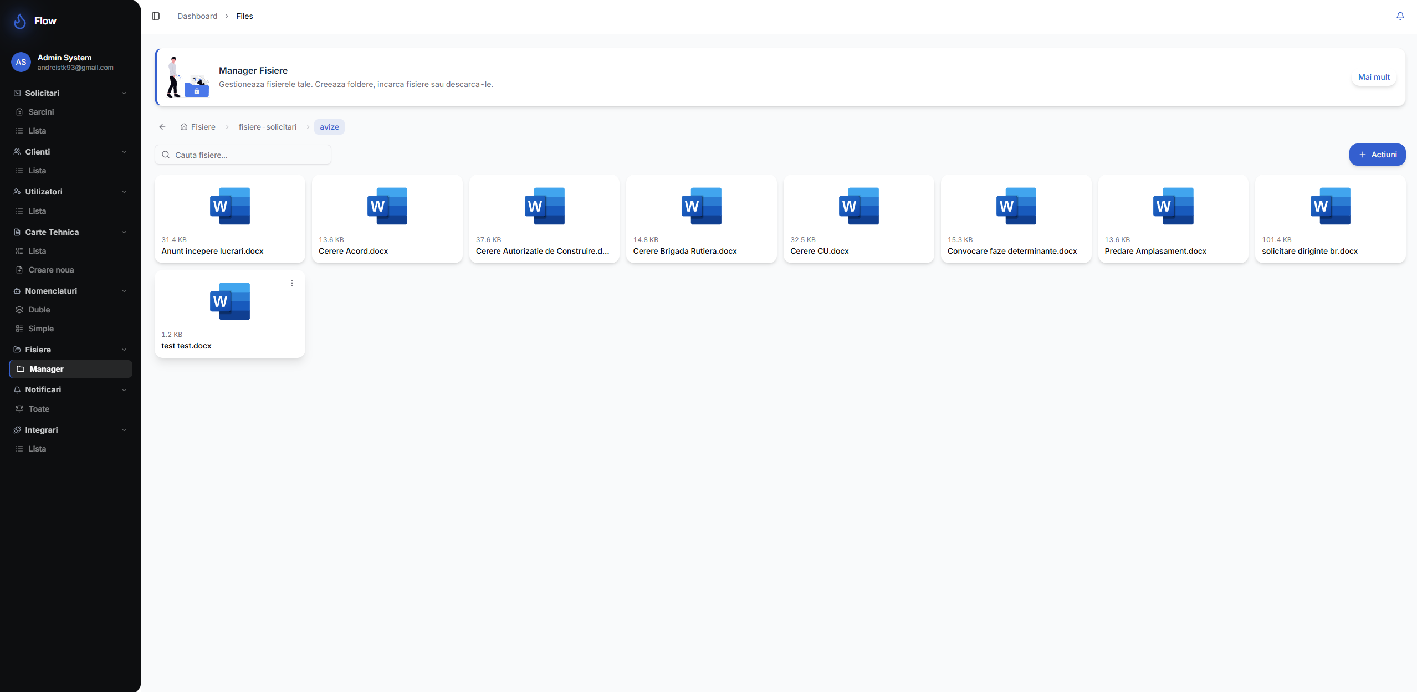Screen dimensions: 1417x692
Task: Collapse the Integrari section chevron
Action: [124, 430]
